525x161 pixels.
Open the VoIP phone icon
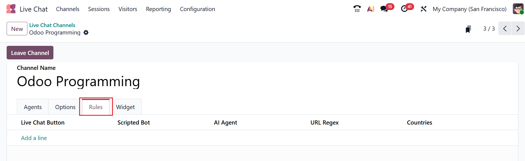357,9
